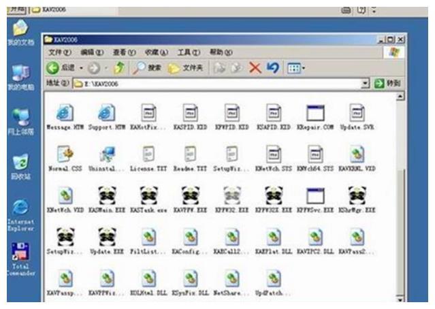This screenshot has width=435, height=309.
Task: Open the View (查看) menu
Action: click(x=124, y=52)
